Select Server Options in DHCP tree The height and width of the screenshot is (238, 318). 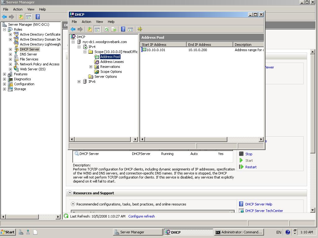click(x=106, y=77)
